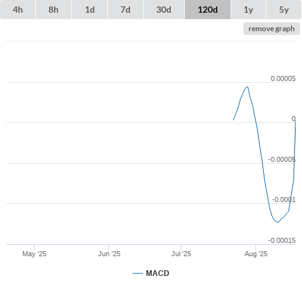
Task: Switch chart to 30d range
Action: [x=164, y=10]
